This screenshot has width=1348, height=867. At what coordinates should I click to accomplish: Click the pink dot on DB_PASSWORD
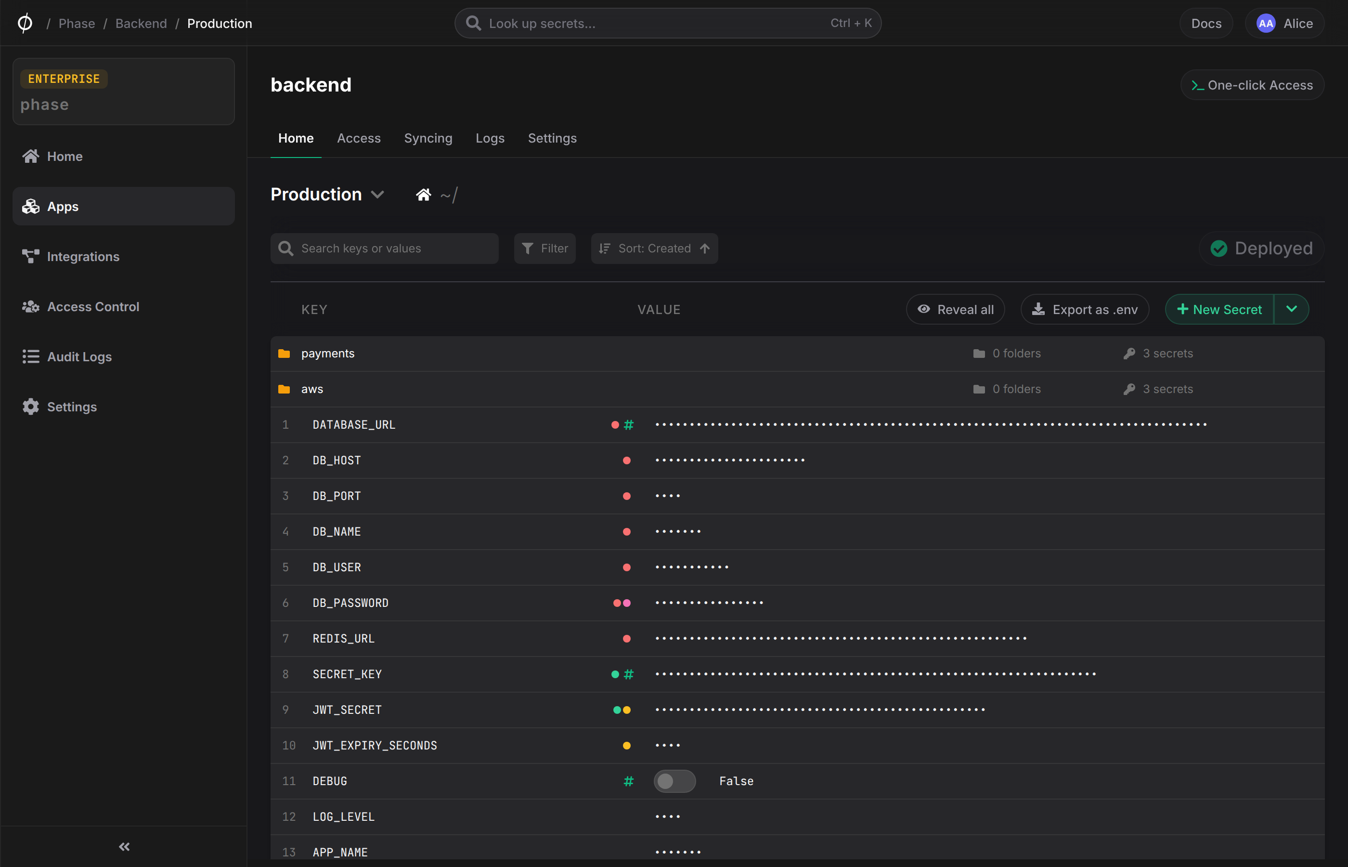point(627,603)
